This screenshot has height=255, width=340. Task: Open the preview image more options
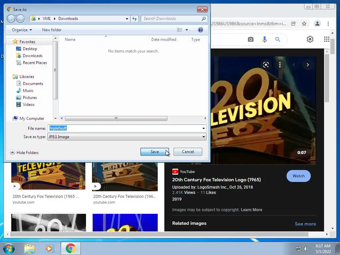(x=280, y=65)
